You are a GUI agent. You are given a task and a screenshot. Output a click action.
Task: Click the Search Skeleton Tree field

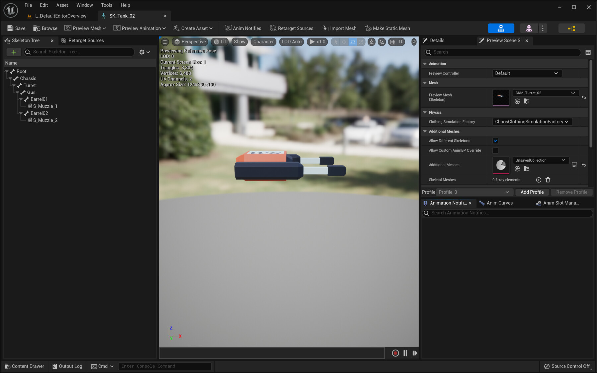pos(79,52)
